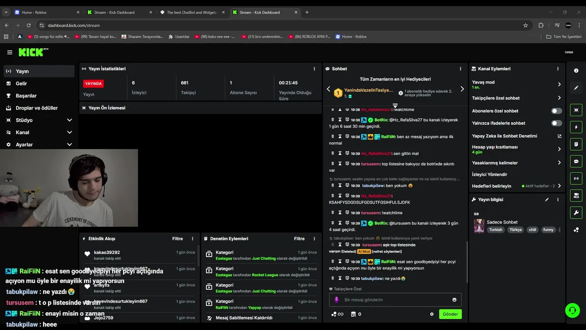Toggle the wrench stream info icon in right rail
This screenshot has height=330, width=586.
[576, 213]
